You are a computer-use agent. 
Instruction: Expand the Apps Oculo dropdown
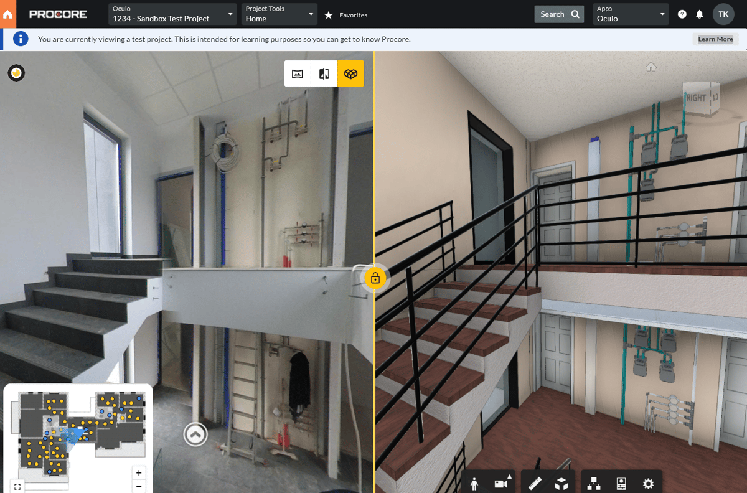[631, 14]
